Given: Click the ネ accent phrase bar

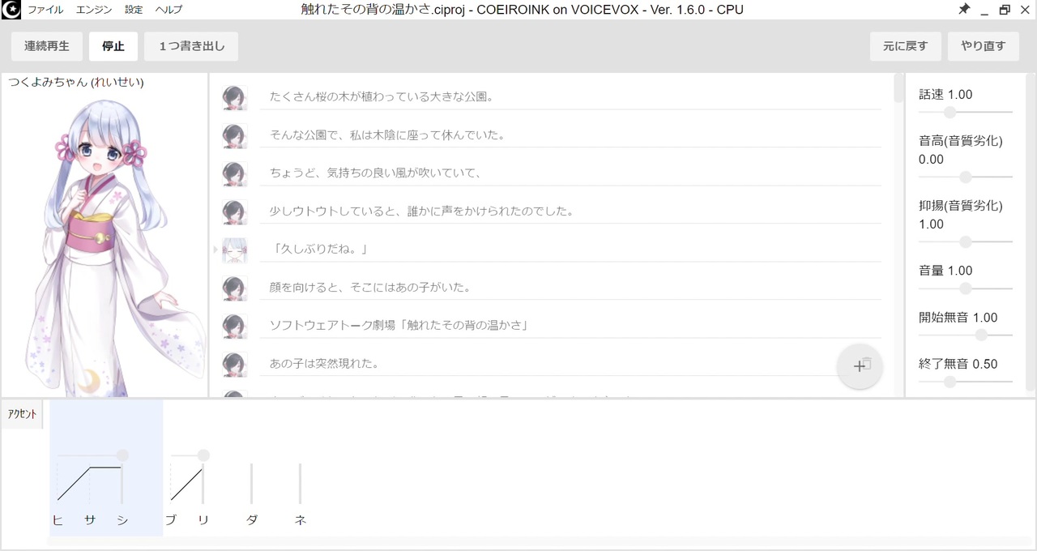Looking at the screenshot, I should (x=301, y=484).
